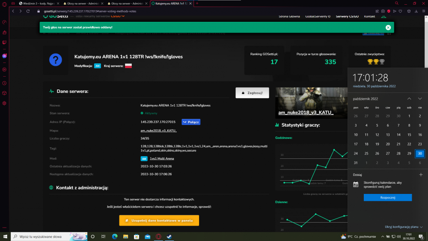This screenshot has height=241, width=428.
Task: Click the date link under clock
Action: pos(374,86)
